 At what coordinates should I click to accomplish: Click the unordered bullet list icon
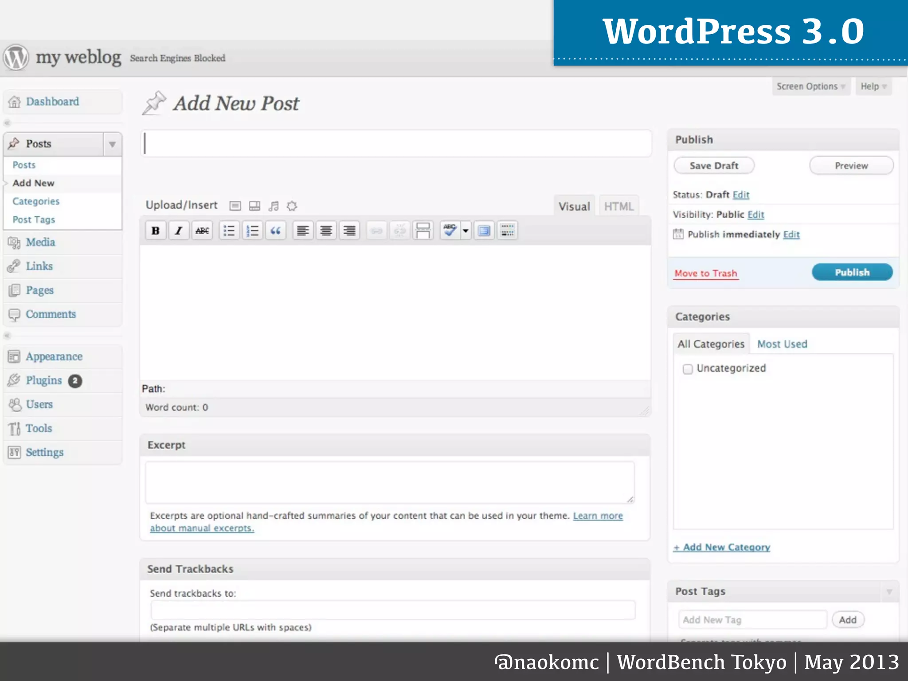click(x=229, y=231)
